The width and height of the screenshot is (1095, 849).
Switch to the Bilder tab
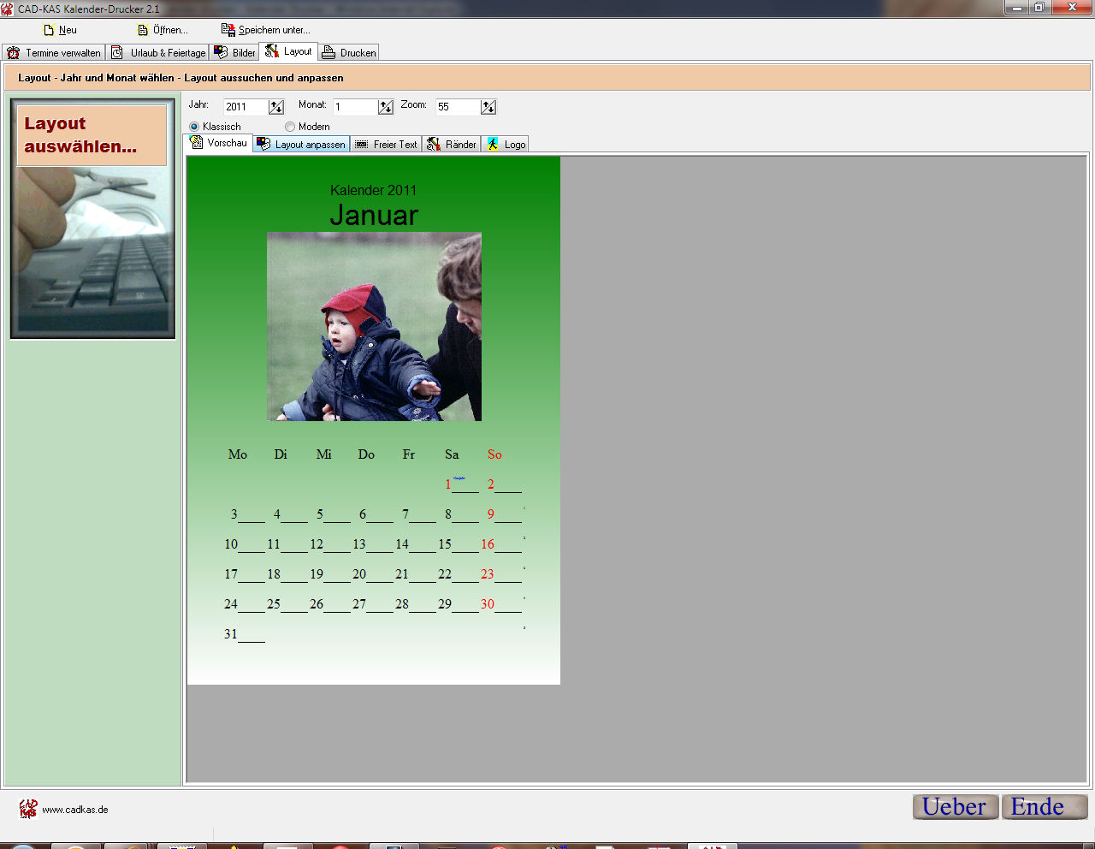point(234,53)
